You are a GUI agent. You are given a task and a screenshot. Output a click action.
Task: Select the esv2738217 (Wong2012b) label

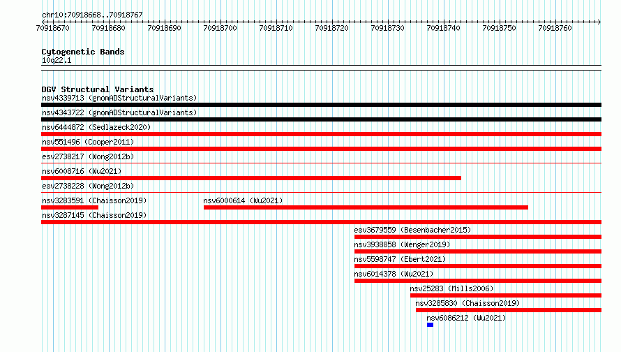click(88, 156)
